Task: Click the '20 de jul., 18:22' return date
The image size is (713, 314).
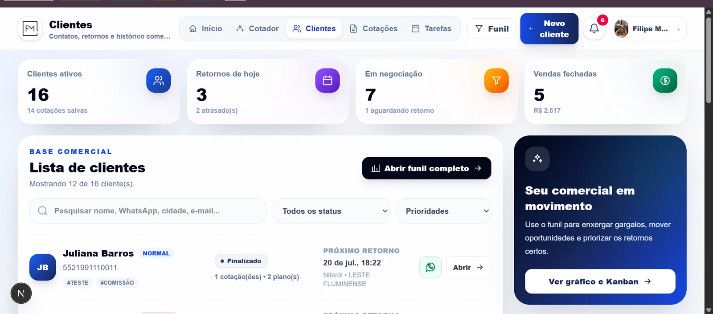Action: click(352, 263)
